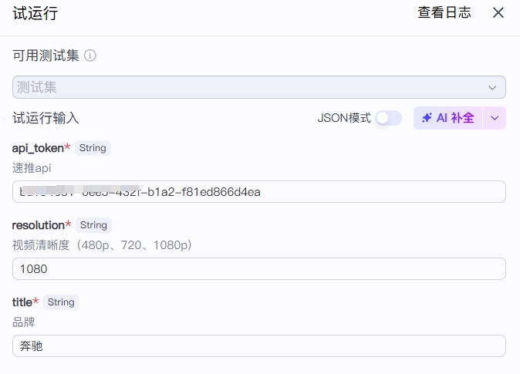Focus the resolution field containing 1080

click(259, 268)
